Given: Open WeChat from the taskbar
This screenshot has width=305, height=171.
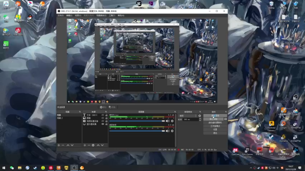Looking at the screenshot, I should 12,168.
